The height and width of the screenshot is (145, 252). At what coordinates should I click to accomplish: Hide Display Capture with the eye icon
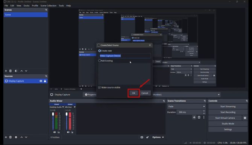tap(41, 81)
